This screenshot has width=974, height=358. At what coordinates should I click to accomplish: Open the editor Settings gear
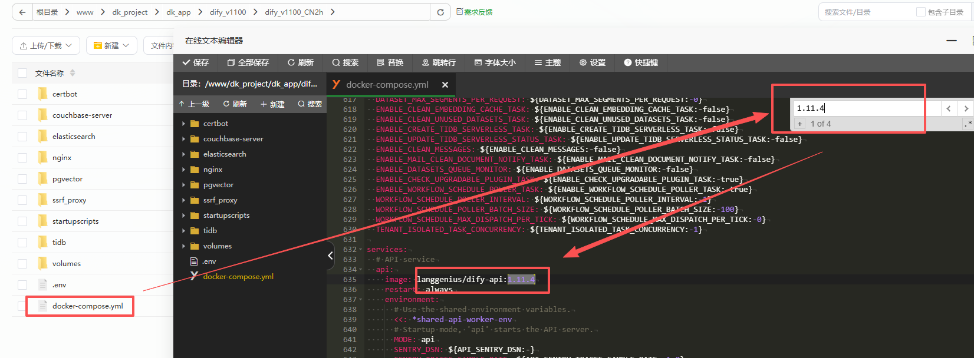coord(583,62)
